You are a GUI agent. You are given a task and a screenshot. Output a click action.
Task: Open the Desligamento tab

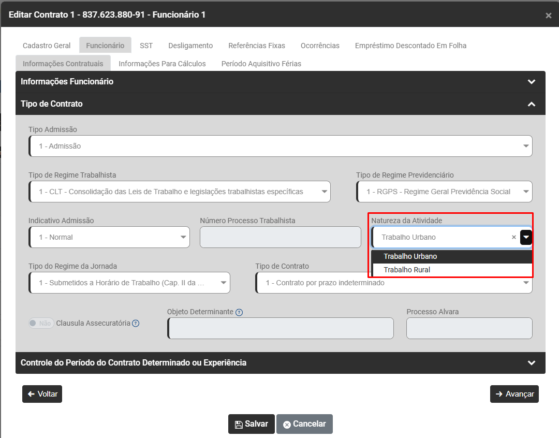[190, 46]
